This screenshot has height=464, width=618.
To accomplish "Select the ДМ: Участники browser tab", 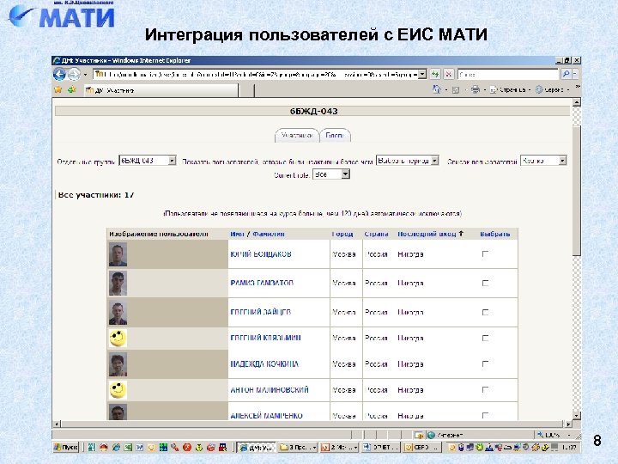I will (161, 90).
